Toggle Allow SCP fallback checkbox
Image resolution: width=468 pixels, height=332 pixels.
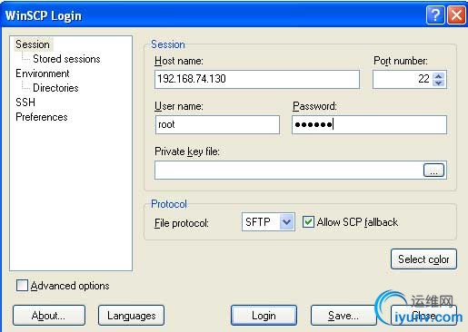tap(308, 222)
